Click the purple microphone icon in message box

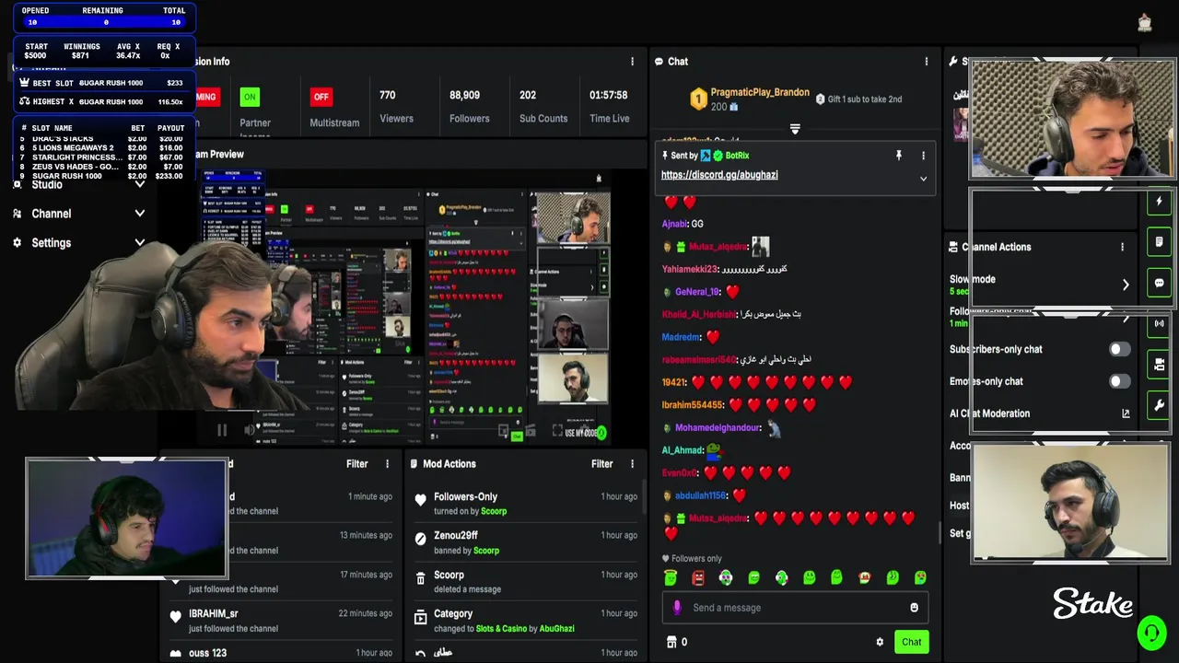pos(677,608)
